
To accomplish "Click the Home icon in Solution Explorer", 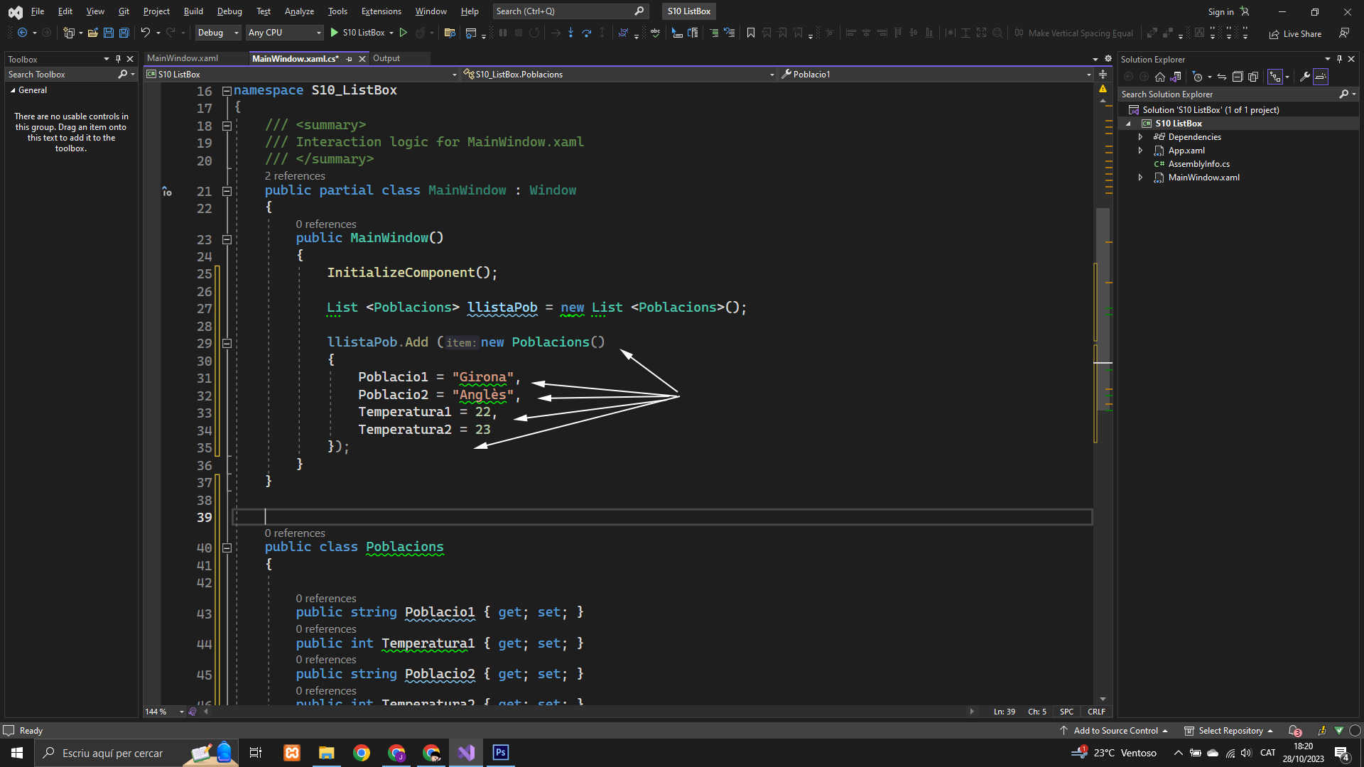I will click(x=1160, y=77).
